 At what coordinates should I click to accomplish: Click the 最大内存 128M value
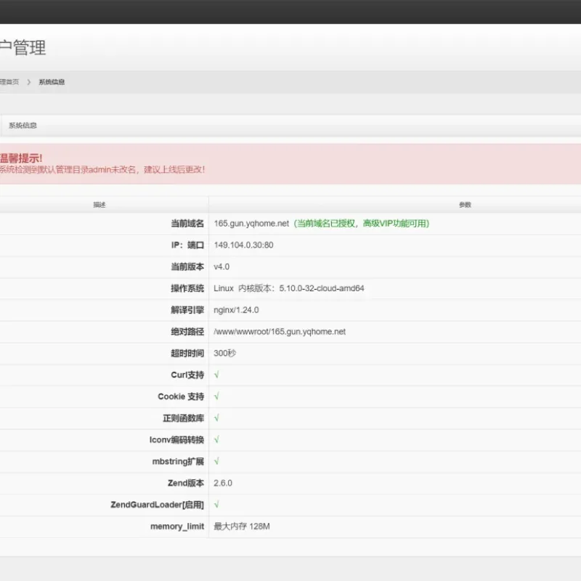(x=242, y=526)
